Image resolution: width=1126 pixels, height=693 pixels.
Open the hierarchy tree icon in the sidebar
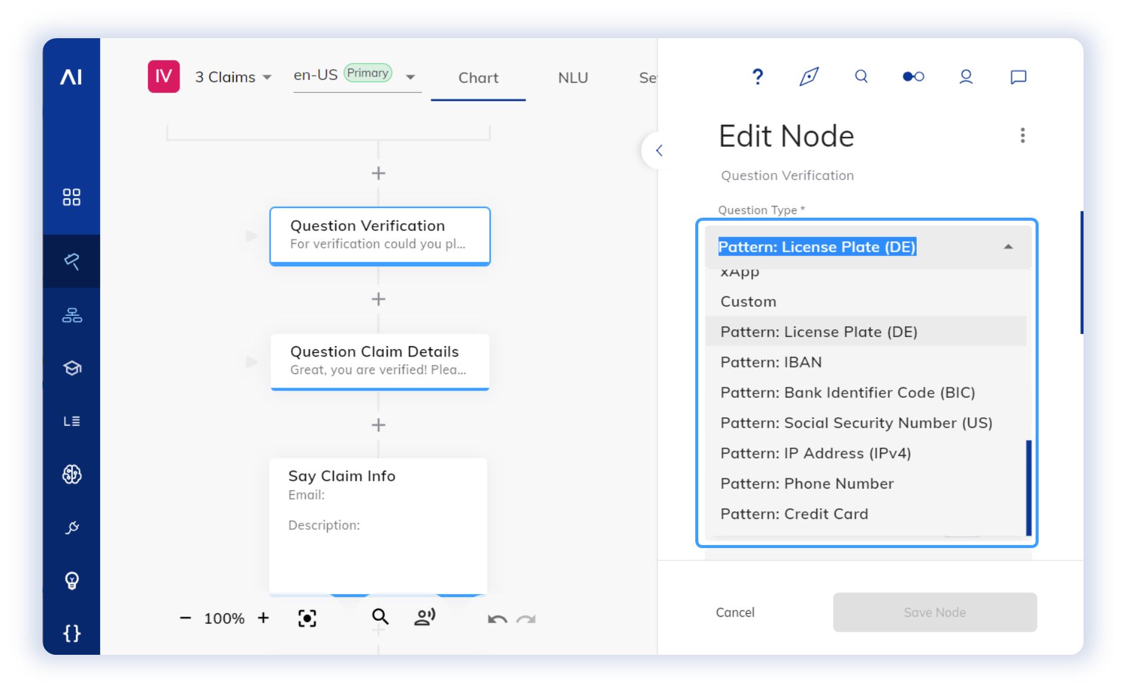coord(72,315)
